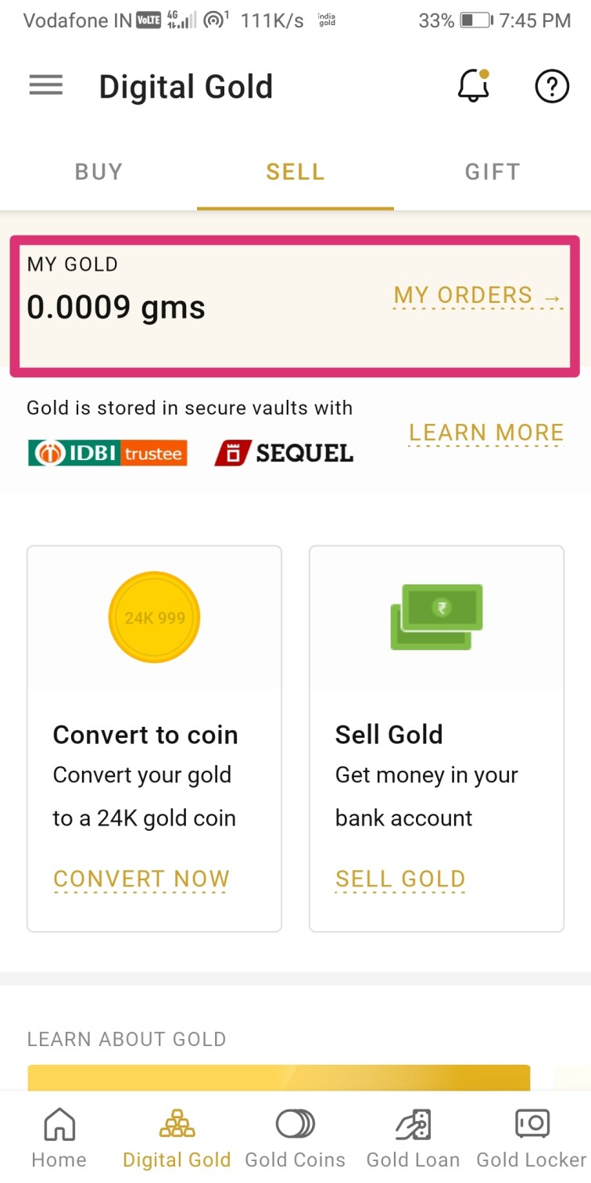The width and height of the screenshot is (591, 1183).
Task: Open the hamburger navigation menu
Action: (46, 85)
